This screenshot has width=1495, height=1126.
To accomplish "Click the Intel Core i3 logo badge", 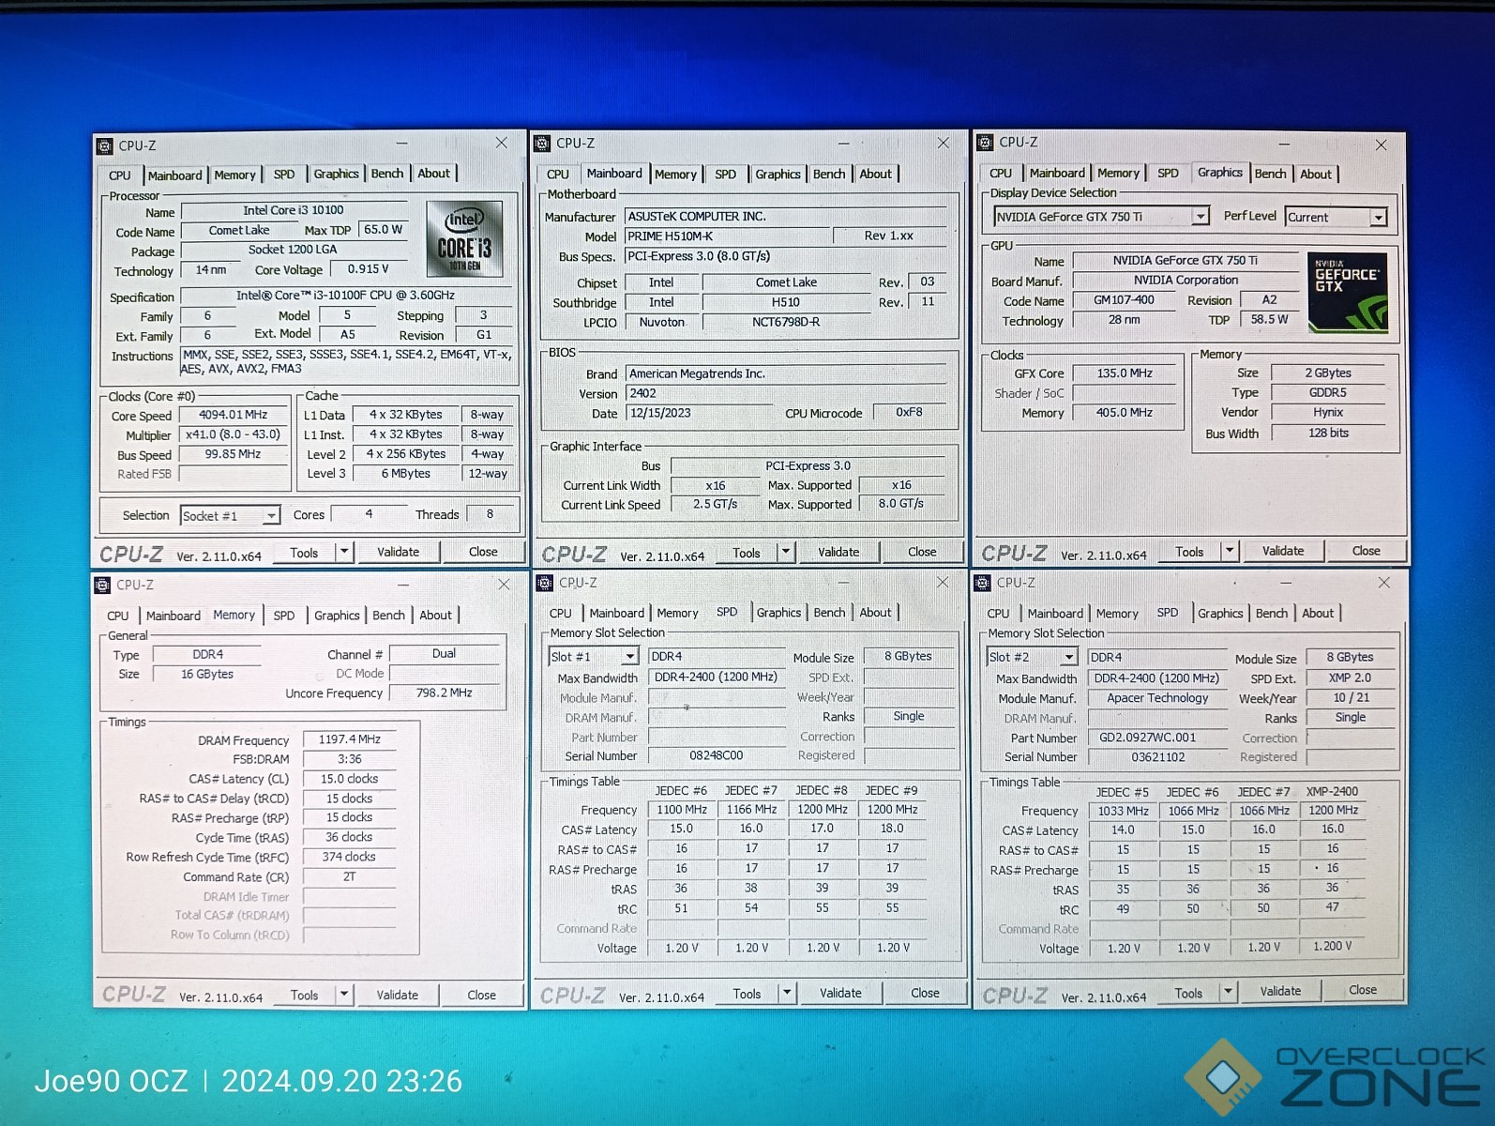I will point(464,239).
